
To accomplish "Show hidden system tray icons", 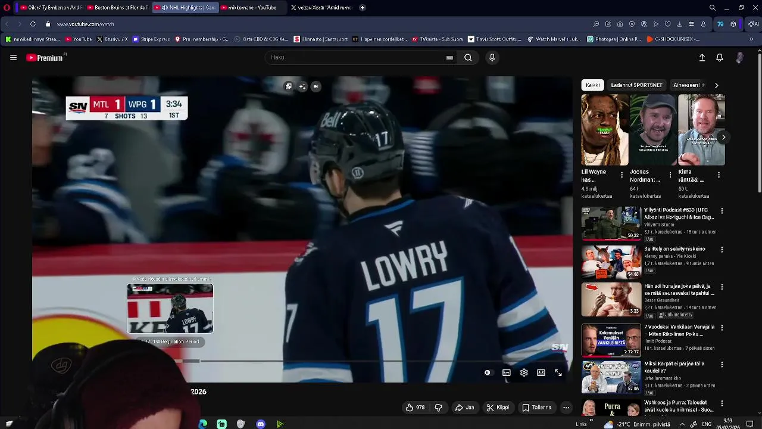I will coord(682,424).
